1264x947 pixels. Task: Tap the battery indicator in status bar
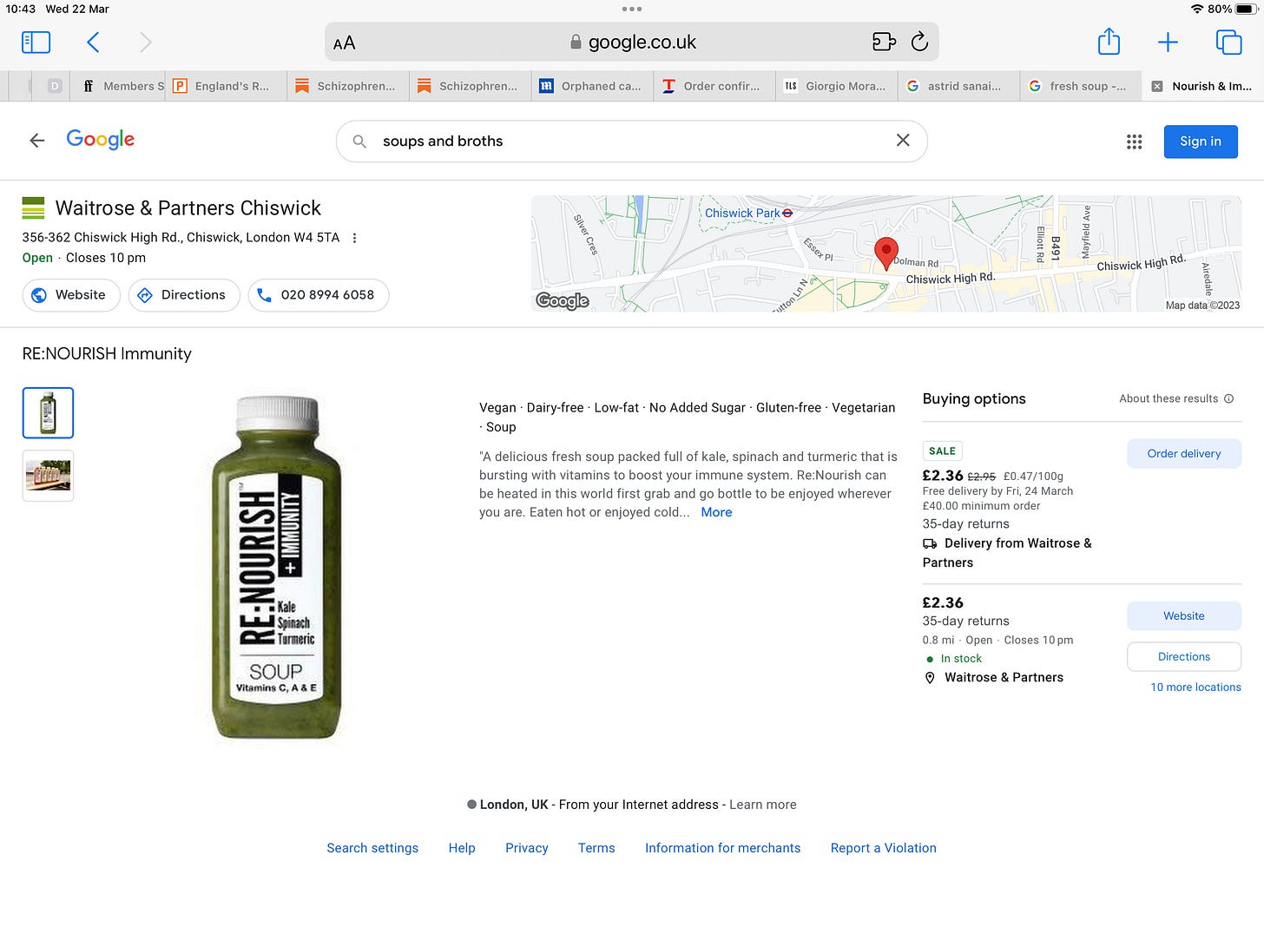(1246, 9)
